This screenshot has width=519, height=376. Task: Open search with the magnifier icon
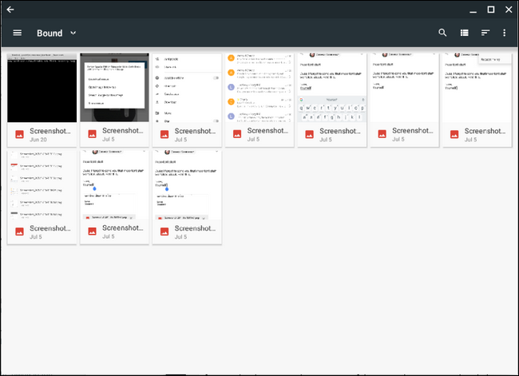click(x=442, y=33)
